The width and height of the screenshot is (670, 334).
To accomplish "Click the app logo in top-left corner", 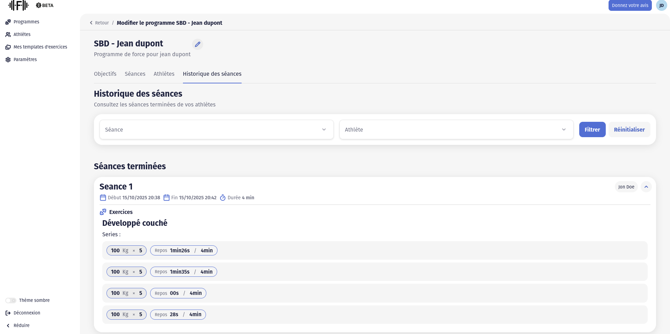I will click(19, 5).
